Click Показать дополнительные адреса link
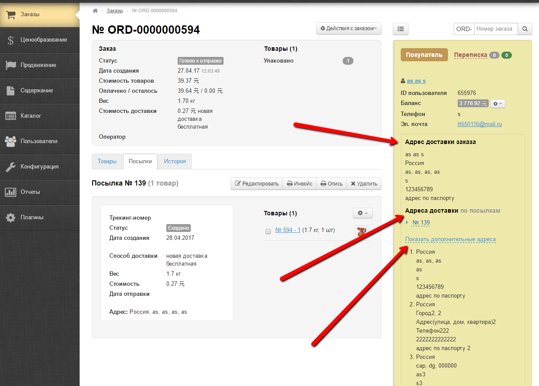 [450, 239]
